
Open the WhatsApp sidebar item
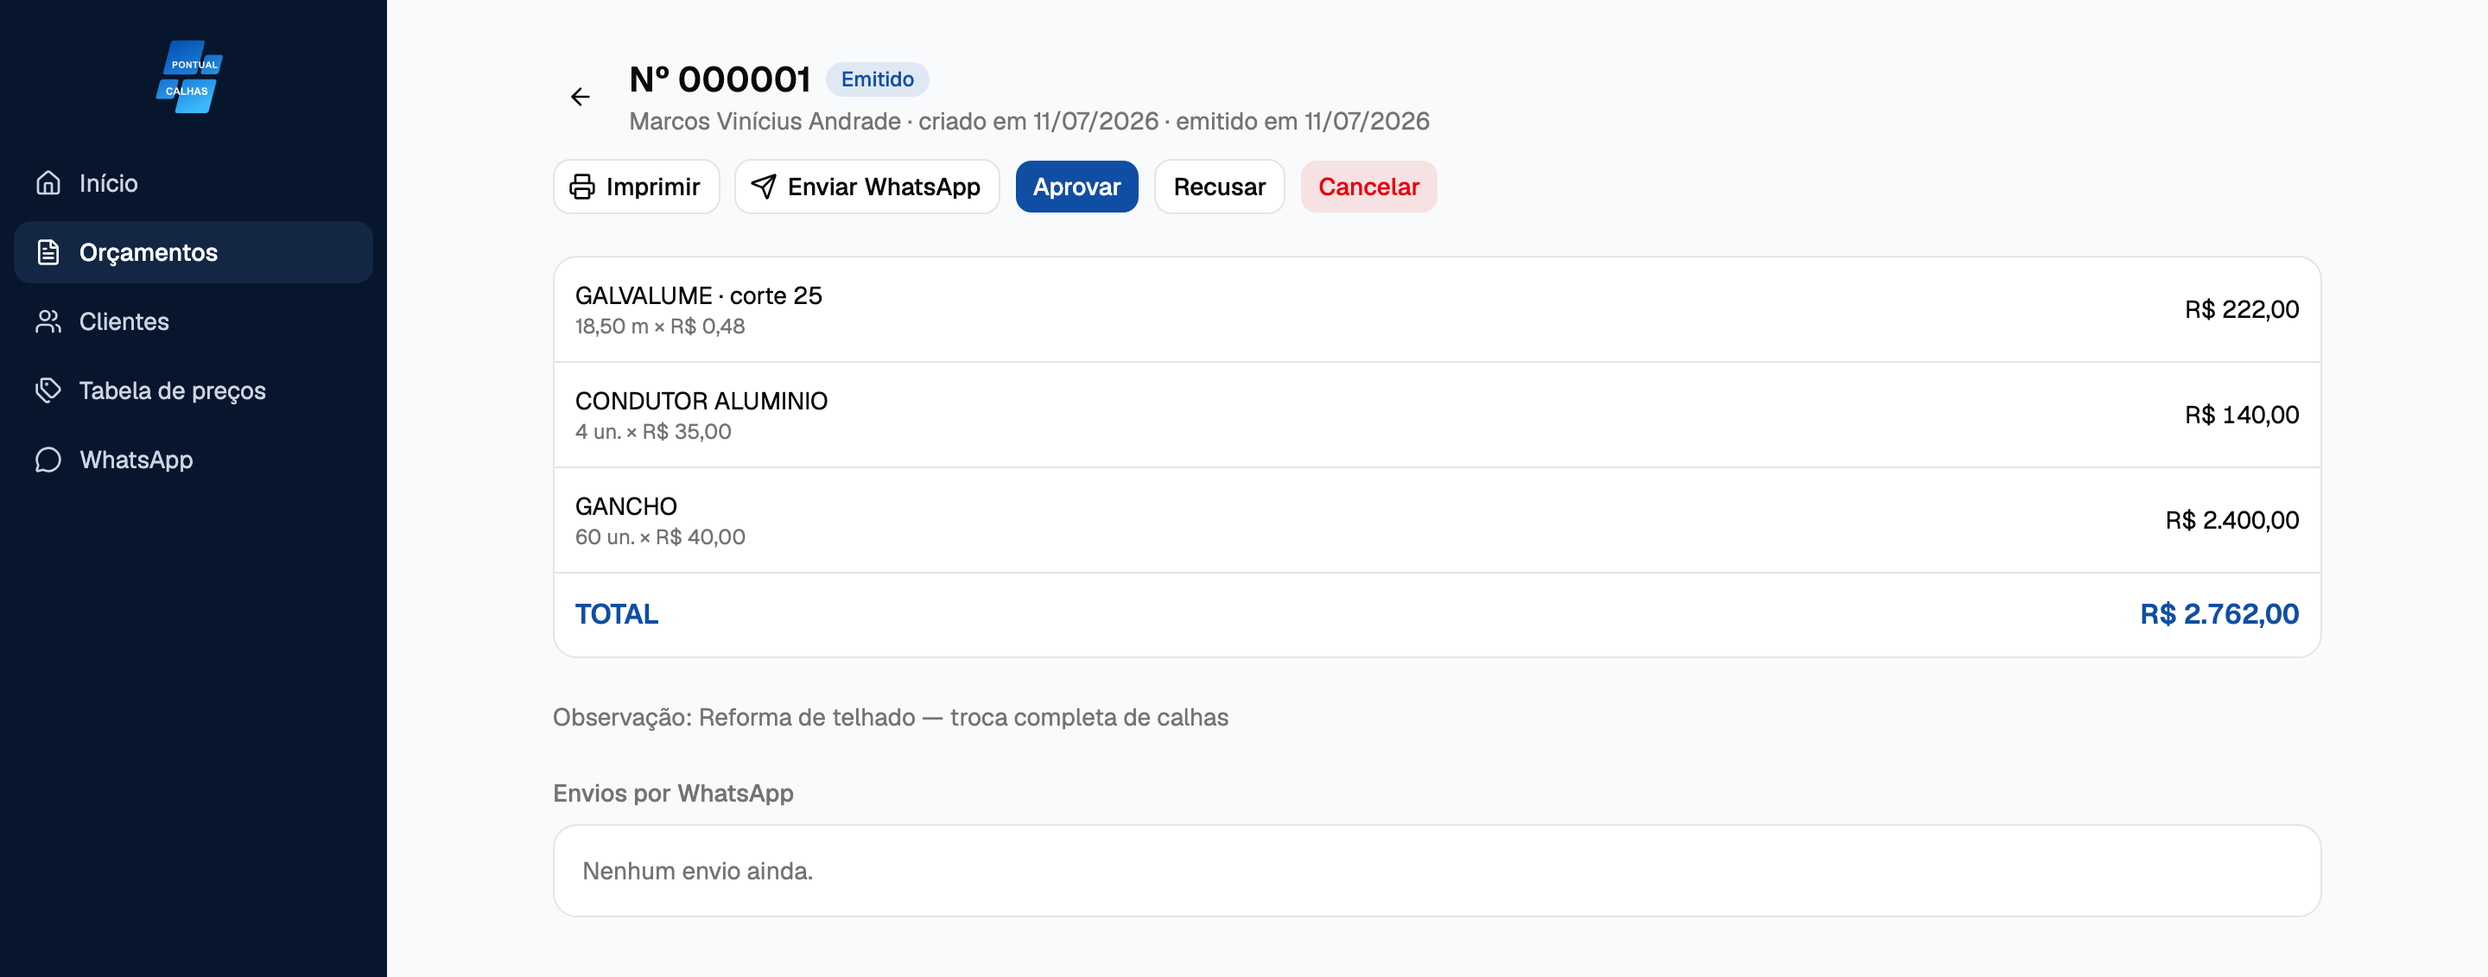pyautogui.click(x=194, y=460)
